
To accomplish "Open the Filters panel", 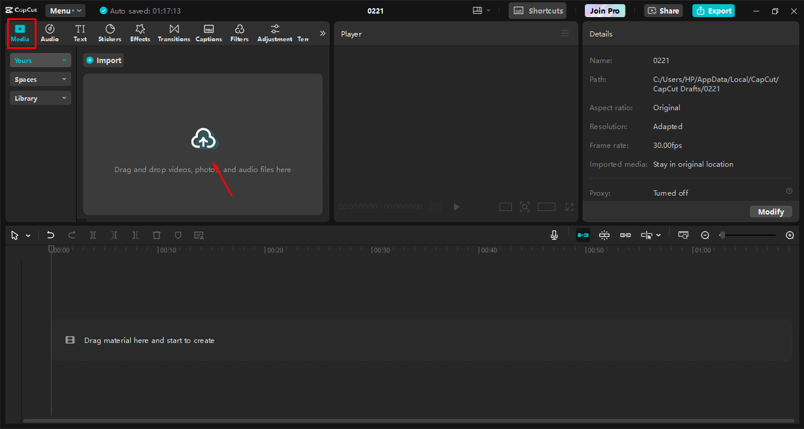I will (239, 34).
